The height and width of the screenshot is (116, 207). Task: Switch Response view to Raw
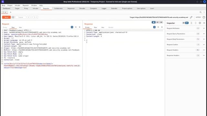[x=95, y=27]
